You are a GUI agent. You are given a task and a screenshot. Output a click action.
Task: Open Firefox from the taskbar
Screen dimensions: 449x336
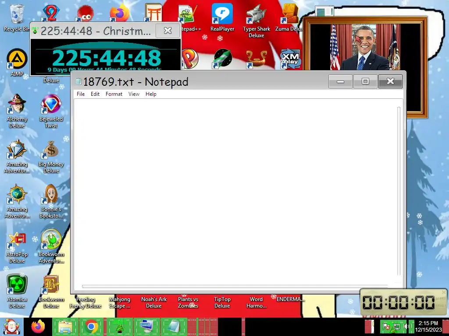point(38,326)
